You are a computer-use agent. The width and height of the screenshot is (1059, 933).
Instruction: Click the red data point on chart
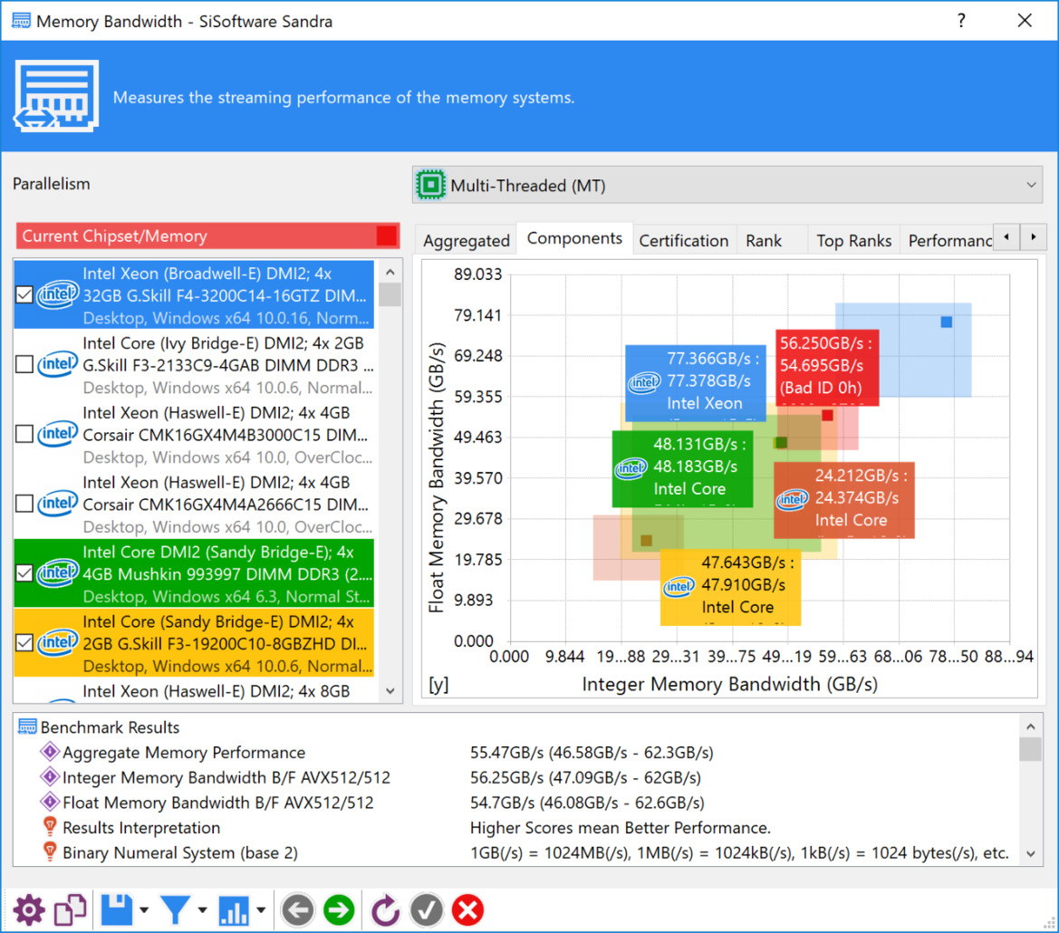coord(827,415)
